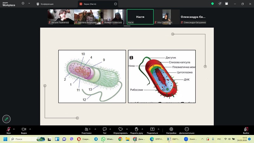
Task: Select Vita Chernevych video thumbnail
Action: pyautogui.click(x=166, y=17)
